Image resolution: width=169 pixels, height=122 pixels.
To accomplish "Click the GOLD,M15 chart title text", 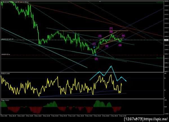I will tap(6, 2).
